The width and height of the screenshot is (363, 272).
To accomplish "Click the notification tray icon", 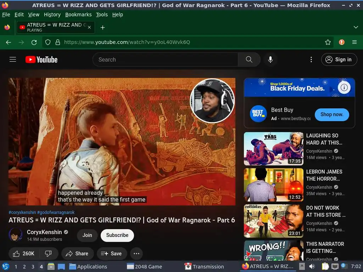I will [343, 266].
